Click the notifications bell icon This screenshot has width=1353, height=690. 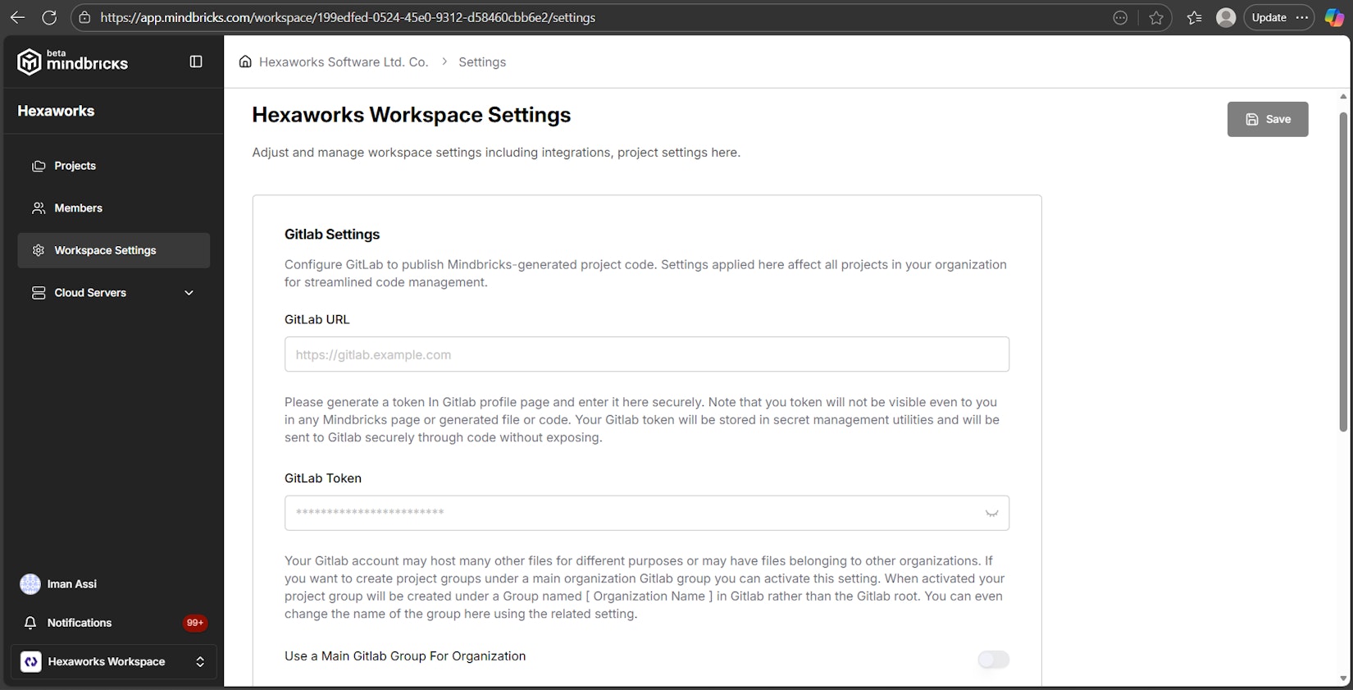pos(30,623)
